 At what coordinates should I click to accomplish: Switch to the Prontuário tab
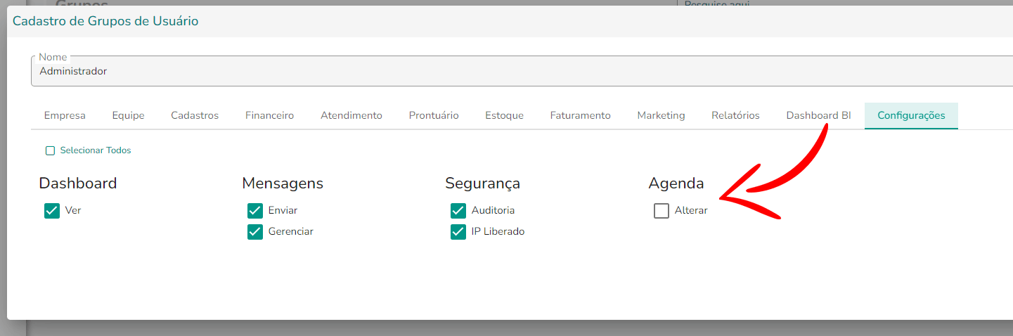click(x=434, y=115)
